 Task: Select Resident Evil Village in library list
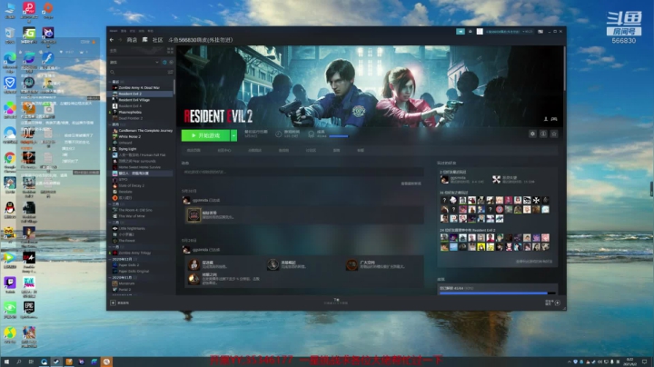(134, 100)
